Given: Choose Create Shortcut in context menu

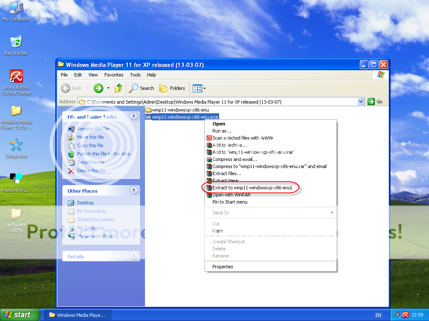Looking at the screenshot, I should 271,242.
